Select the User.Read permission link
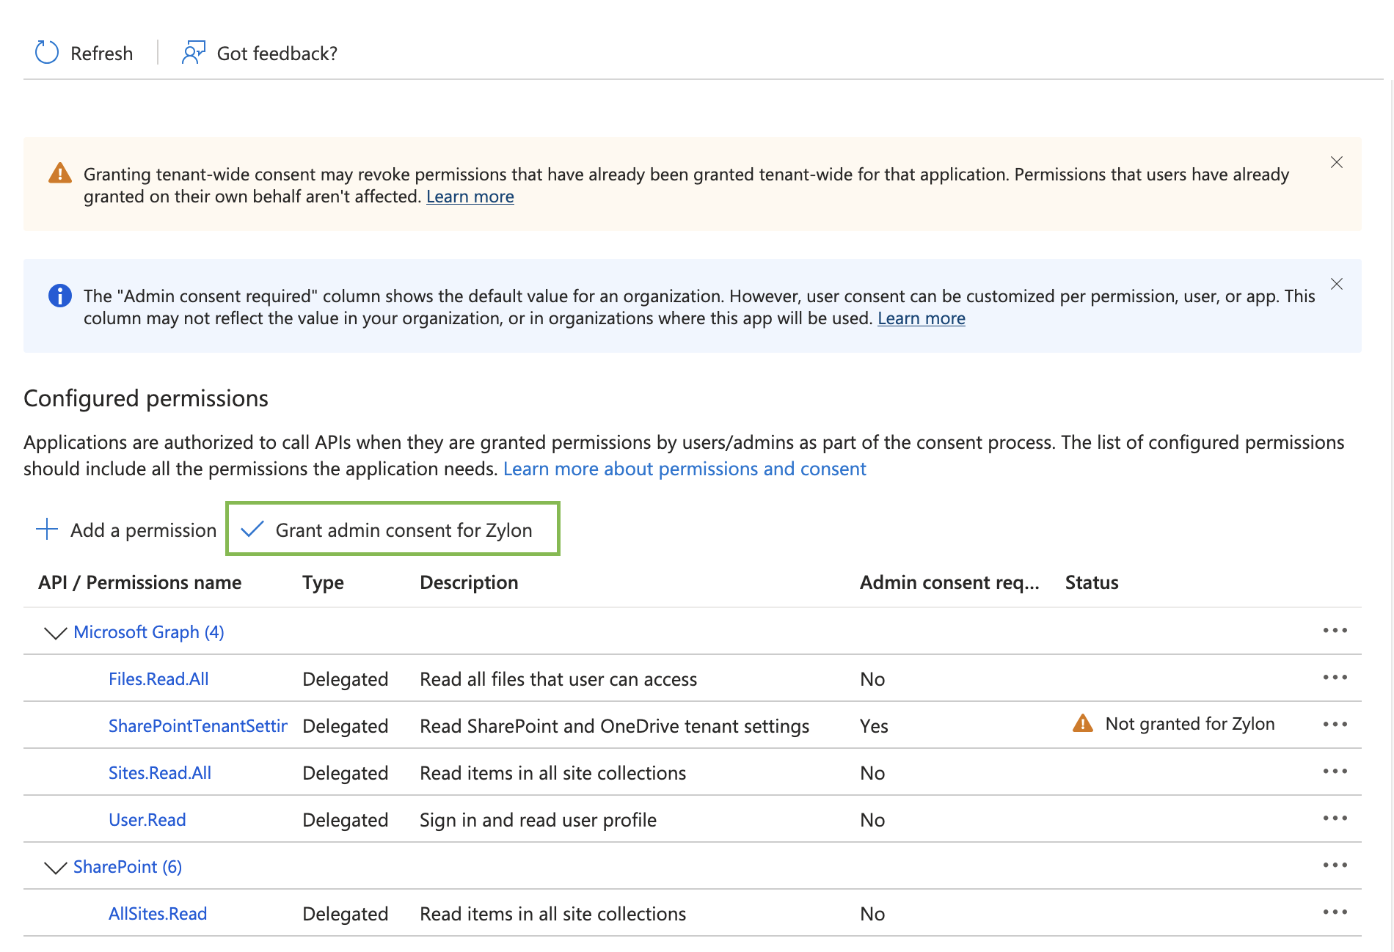Screen dimensions: 1394x952 click(147, 820)
